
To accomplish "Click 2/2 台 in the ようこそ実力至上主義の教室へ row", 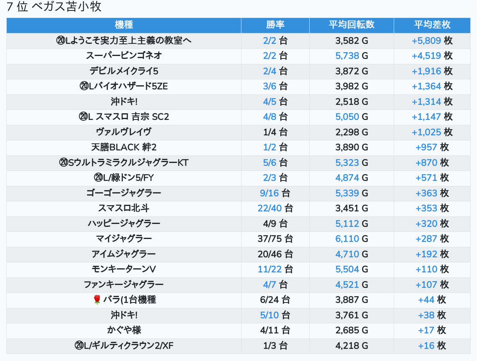I will [x=275, y=41].
